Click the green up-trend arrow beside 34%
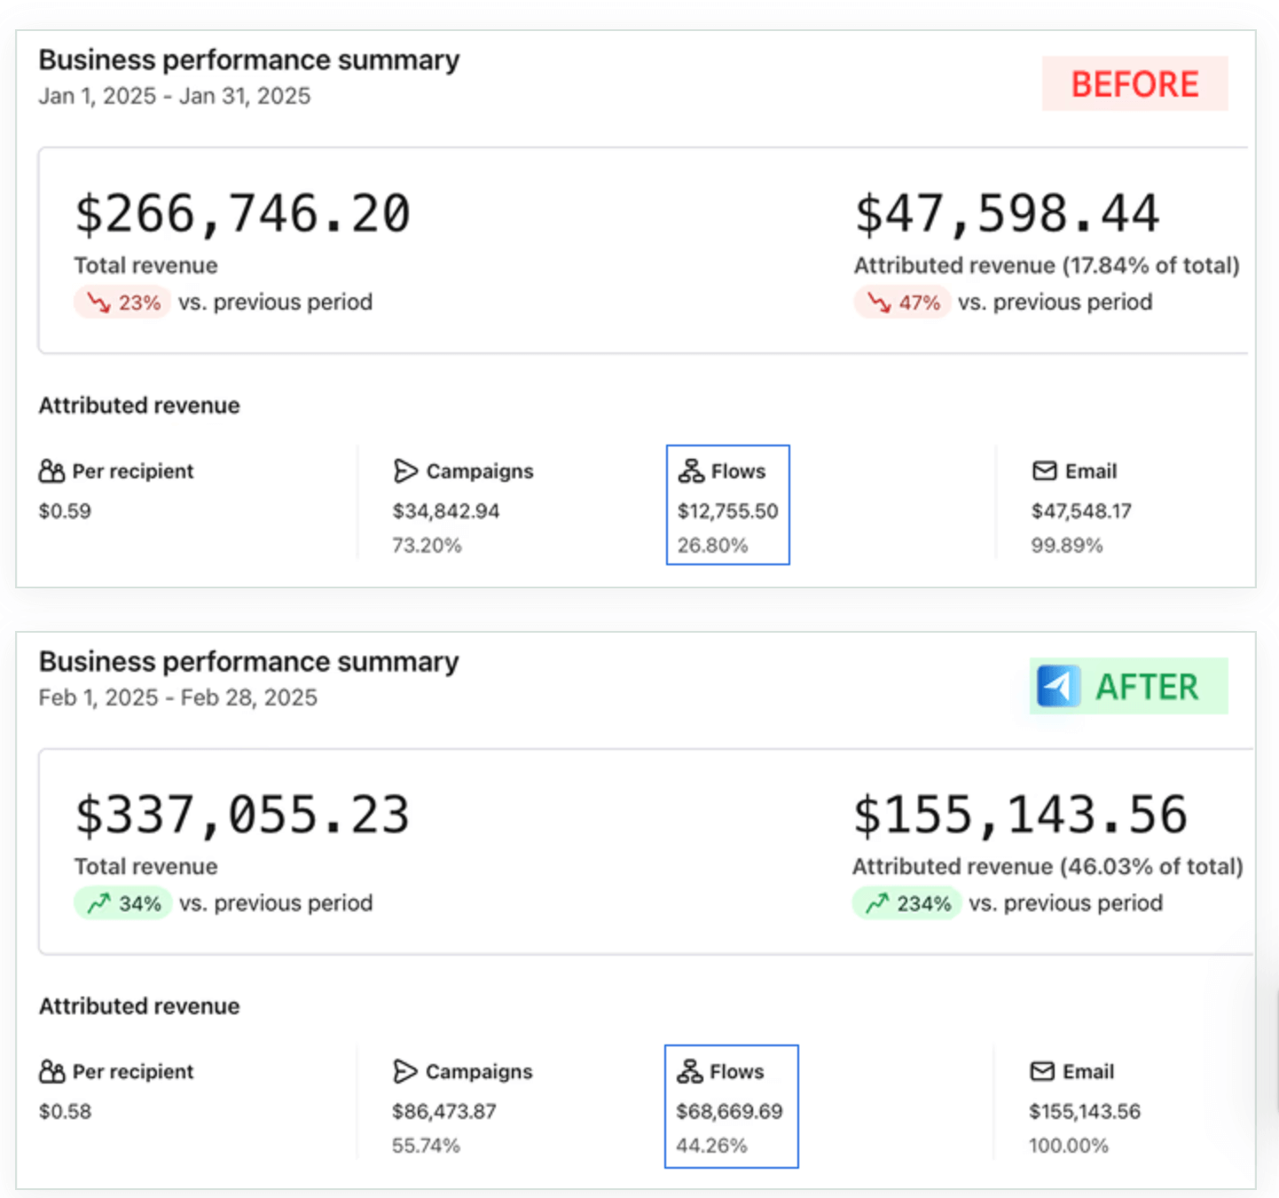The width and height of the screenshot is (1279, 1198). [98, 903]
